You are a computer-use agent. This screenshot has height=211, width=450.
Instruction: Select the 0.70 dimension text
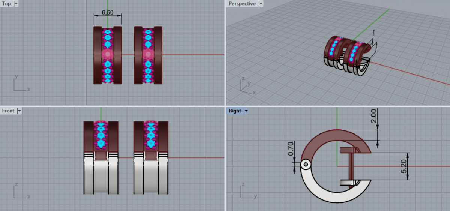coord(291,148)
